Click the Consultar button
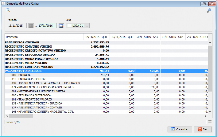 180,129
